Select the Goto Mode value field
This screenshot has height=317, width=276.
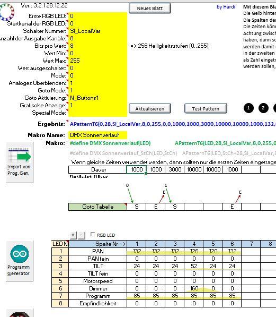click(98, 90)
